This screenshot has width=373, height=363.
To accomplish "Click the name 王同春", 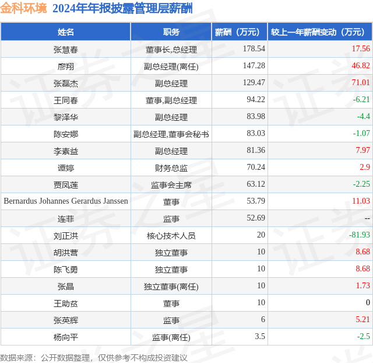I will (66, 100).
